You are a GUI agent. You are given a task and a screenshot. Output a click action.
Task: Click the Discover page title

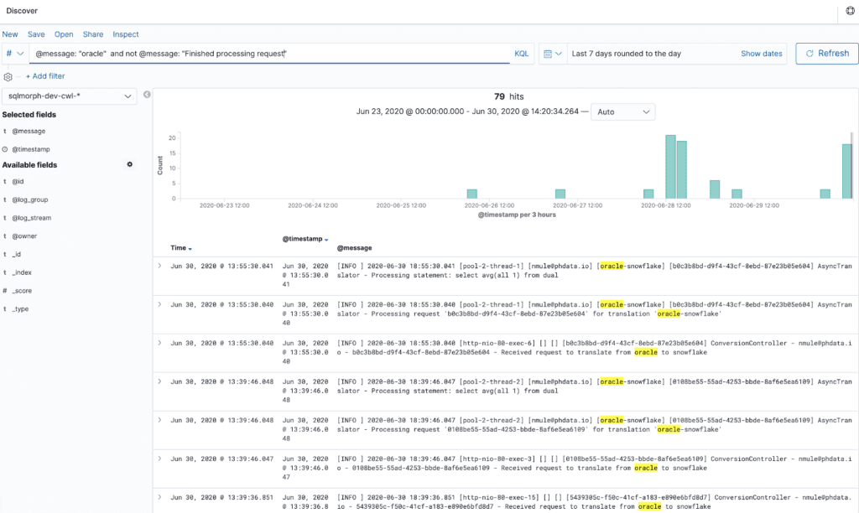22,10
